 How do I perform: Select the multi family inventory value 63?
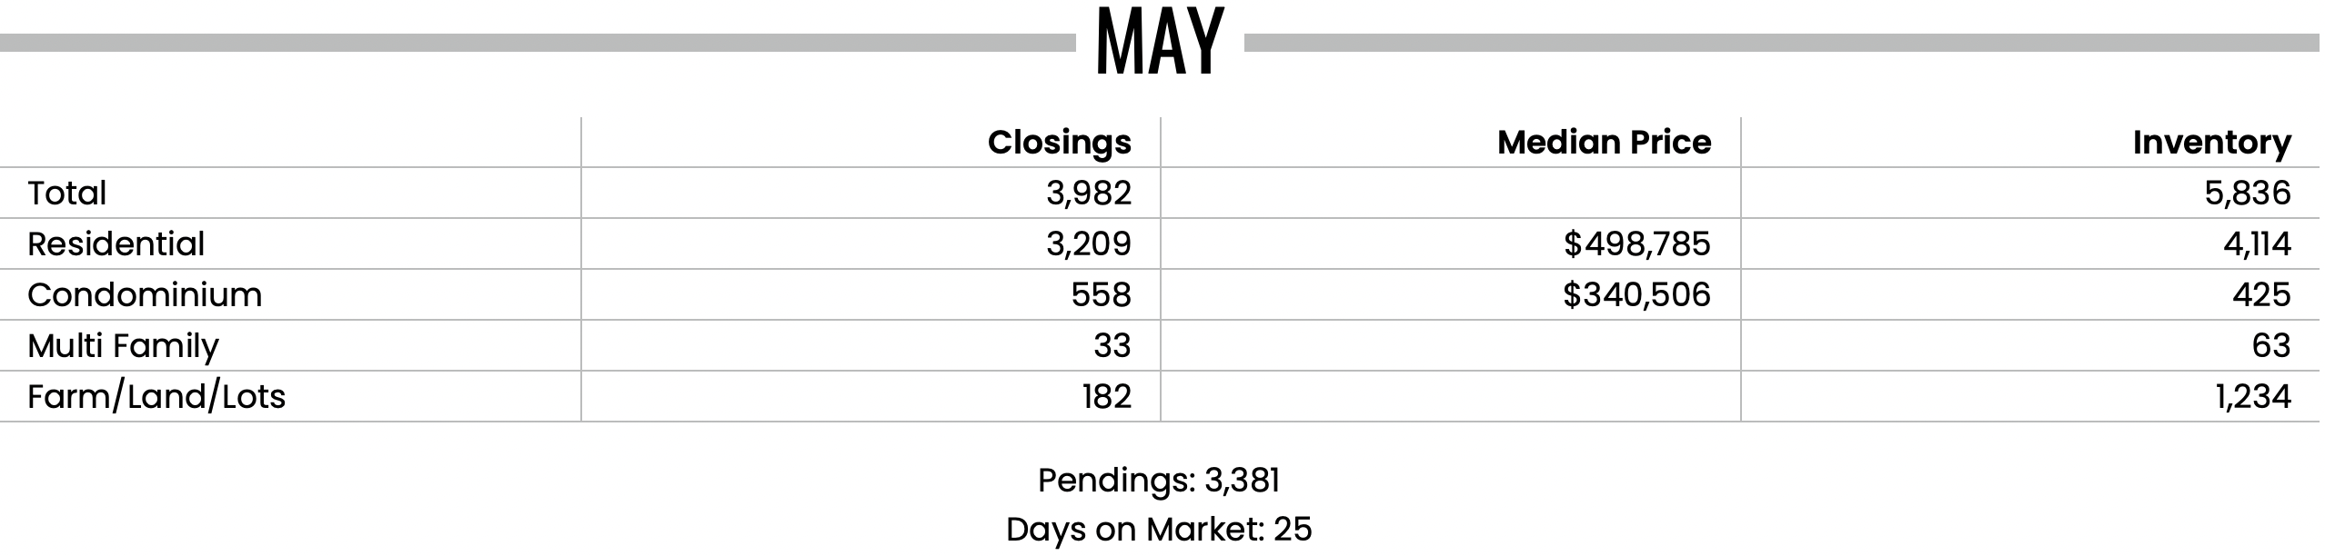[x=2270, y=346]
